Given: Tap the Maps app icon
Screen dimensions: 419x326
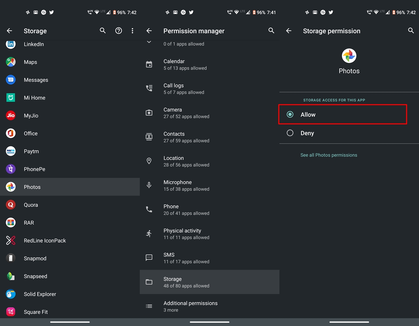Looking at the screenshot, I should coord(11,62).
